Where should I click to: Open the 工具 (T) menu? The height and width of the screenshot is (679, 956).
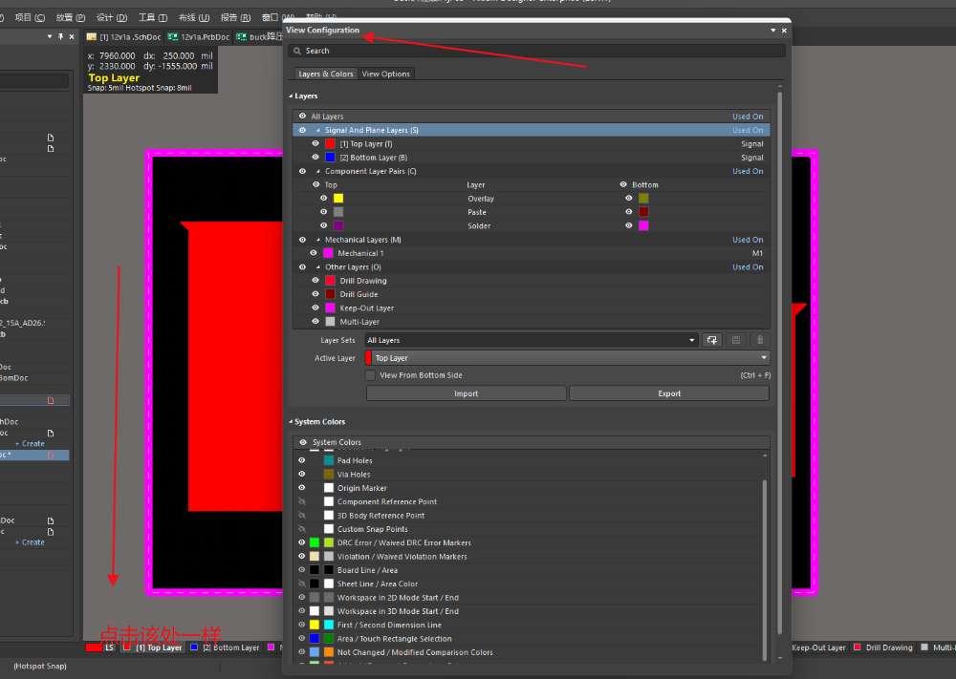(152, 17)
